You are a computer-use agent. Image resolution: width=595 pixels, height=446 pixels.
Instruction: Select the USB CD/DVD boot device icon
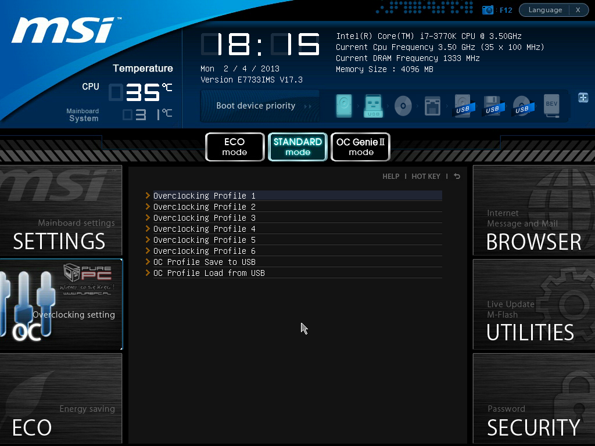pyautogui.click(x=522, y=106)
